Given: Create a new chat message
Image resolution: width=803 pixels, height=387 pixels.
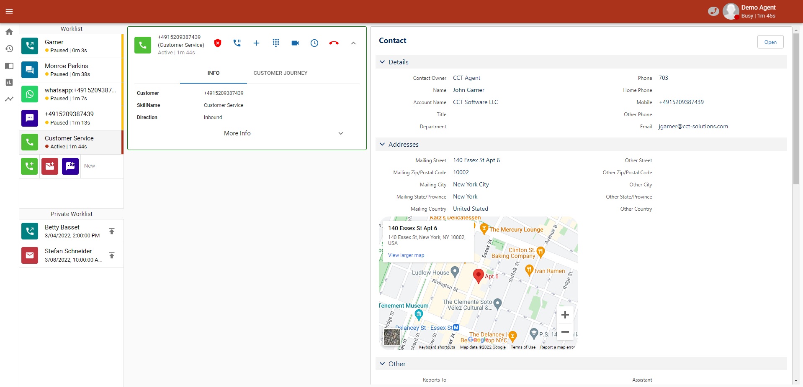Looking at the screenshot, I should 70,166.
